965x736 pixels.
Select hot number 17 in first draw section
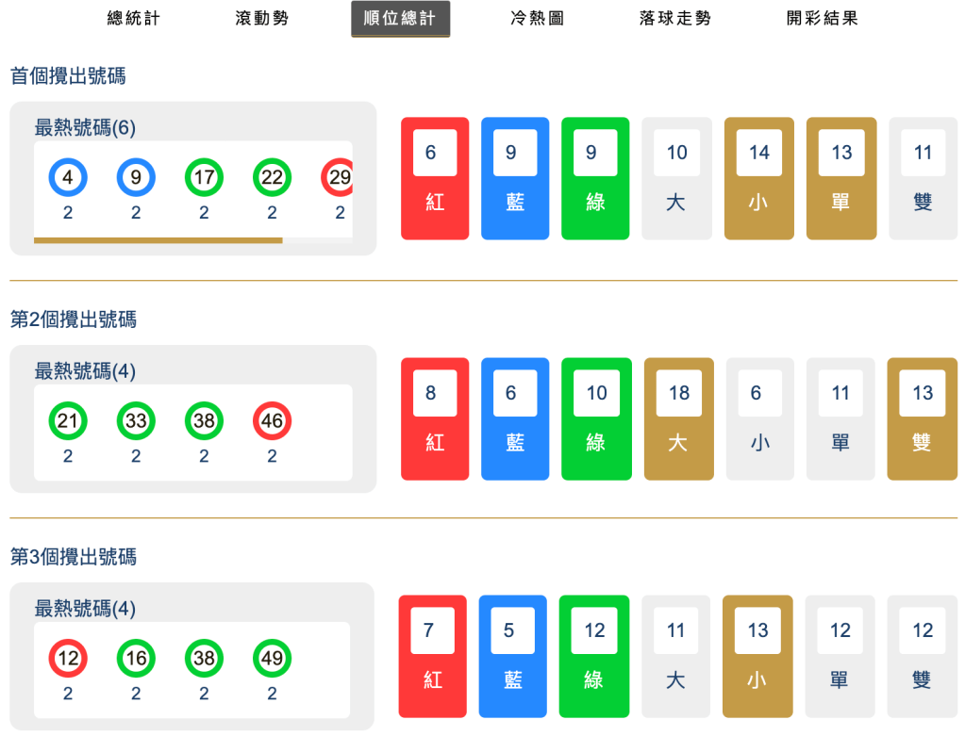click(203, 176)
